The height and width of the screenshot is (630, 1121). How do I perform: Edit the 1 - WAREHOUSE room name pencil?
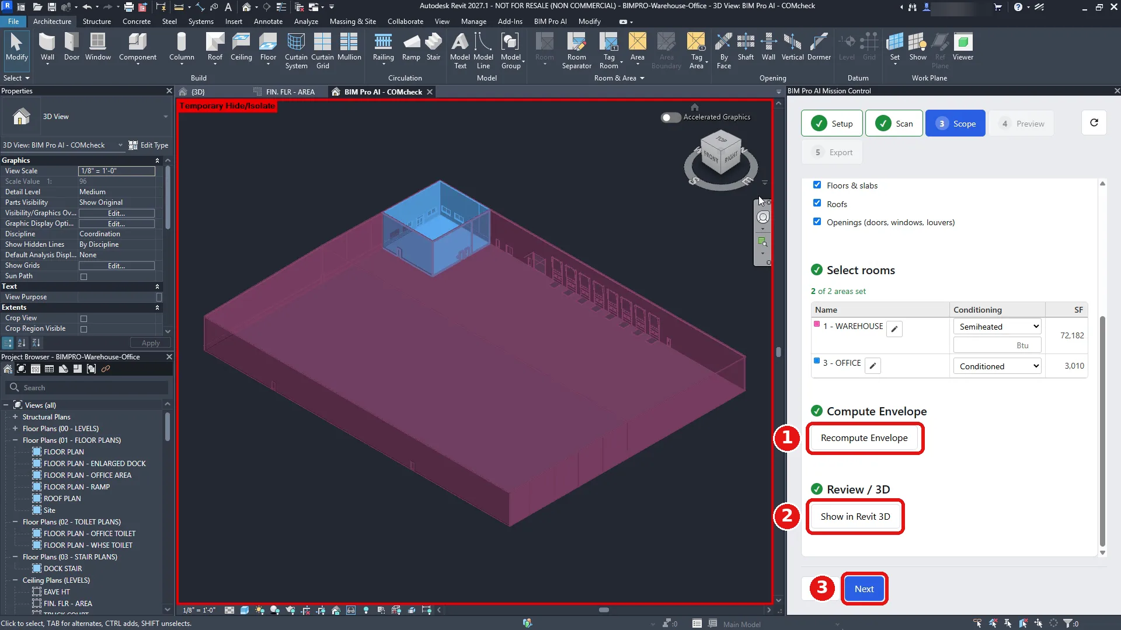[x=894, y=329]
